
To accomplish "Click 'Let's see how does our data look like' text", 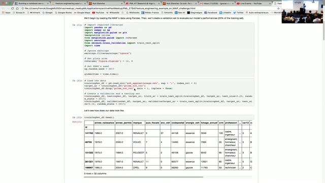I will pos(104,111).
